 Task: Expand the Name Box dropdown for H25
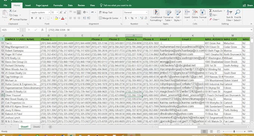(x=18, y=30)
